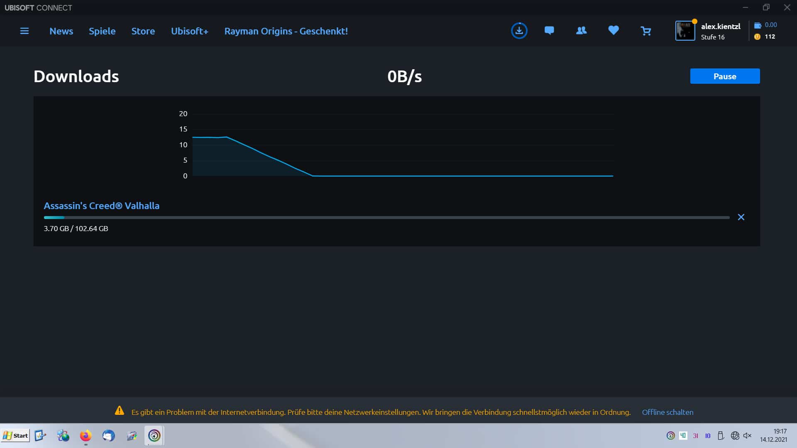Open the chat messages icon

pos(549,30)
